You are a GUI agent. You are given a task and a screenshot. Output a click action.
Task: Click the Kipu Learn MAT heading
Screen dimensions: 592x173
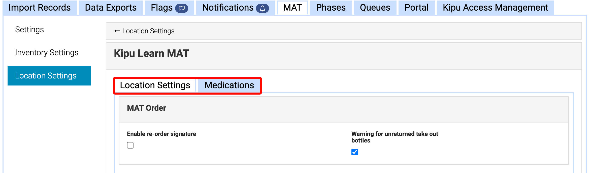151,53
